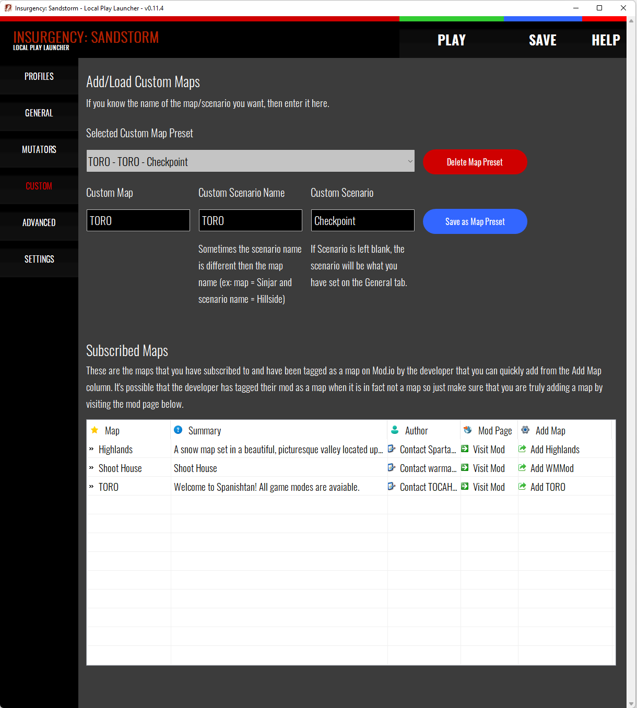Image resolution: width=637 pixels, height=708 pixels.
Task: Focus the Custom Map input field
Action: click(138, 220)
